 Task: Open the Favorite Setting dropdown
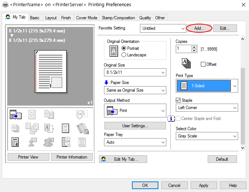pos(163,28)
